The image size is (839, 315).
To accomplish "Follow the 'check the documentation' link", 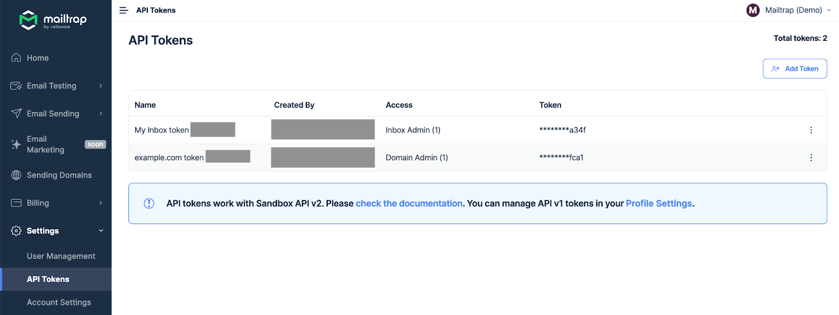I will coord(409,204).
